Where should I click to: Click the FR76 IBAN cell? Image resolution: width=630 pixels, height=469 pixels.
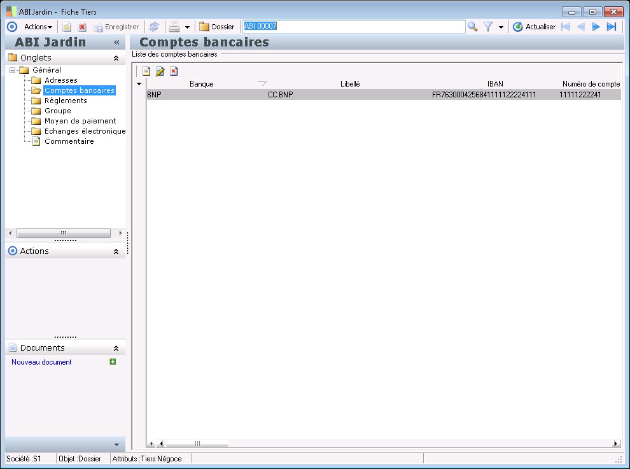tap(494, 95)
